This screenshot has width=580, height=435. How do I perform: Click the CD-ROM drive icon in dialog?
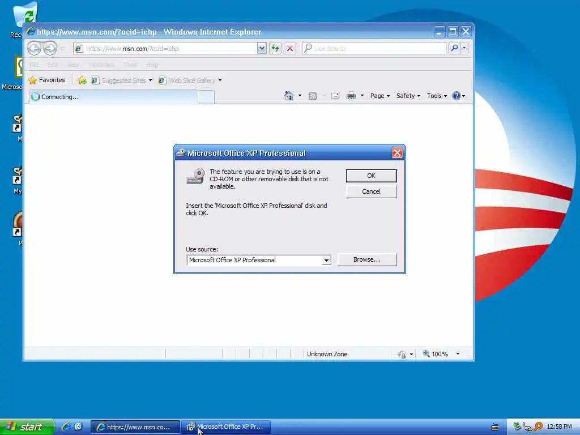(x=195, y=176)
